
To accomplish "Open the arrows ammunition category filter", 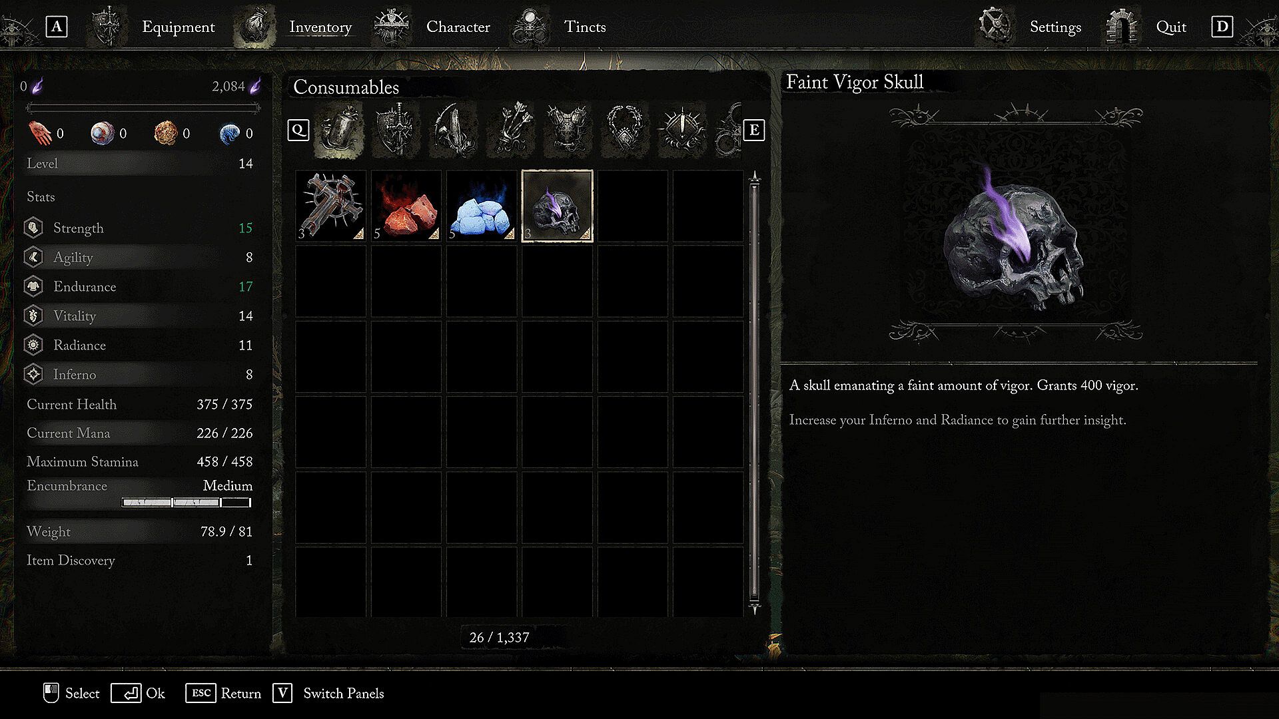I will tap(512, 130).
